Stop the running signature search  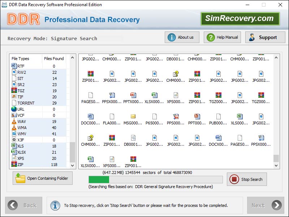247,179
